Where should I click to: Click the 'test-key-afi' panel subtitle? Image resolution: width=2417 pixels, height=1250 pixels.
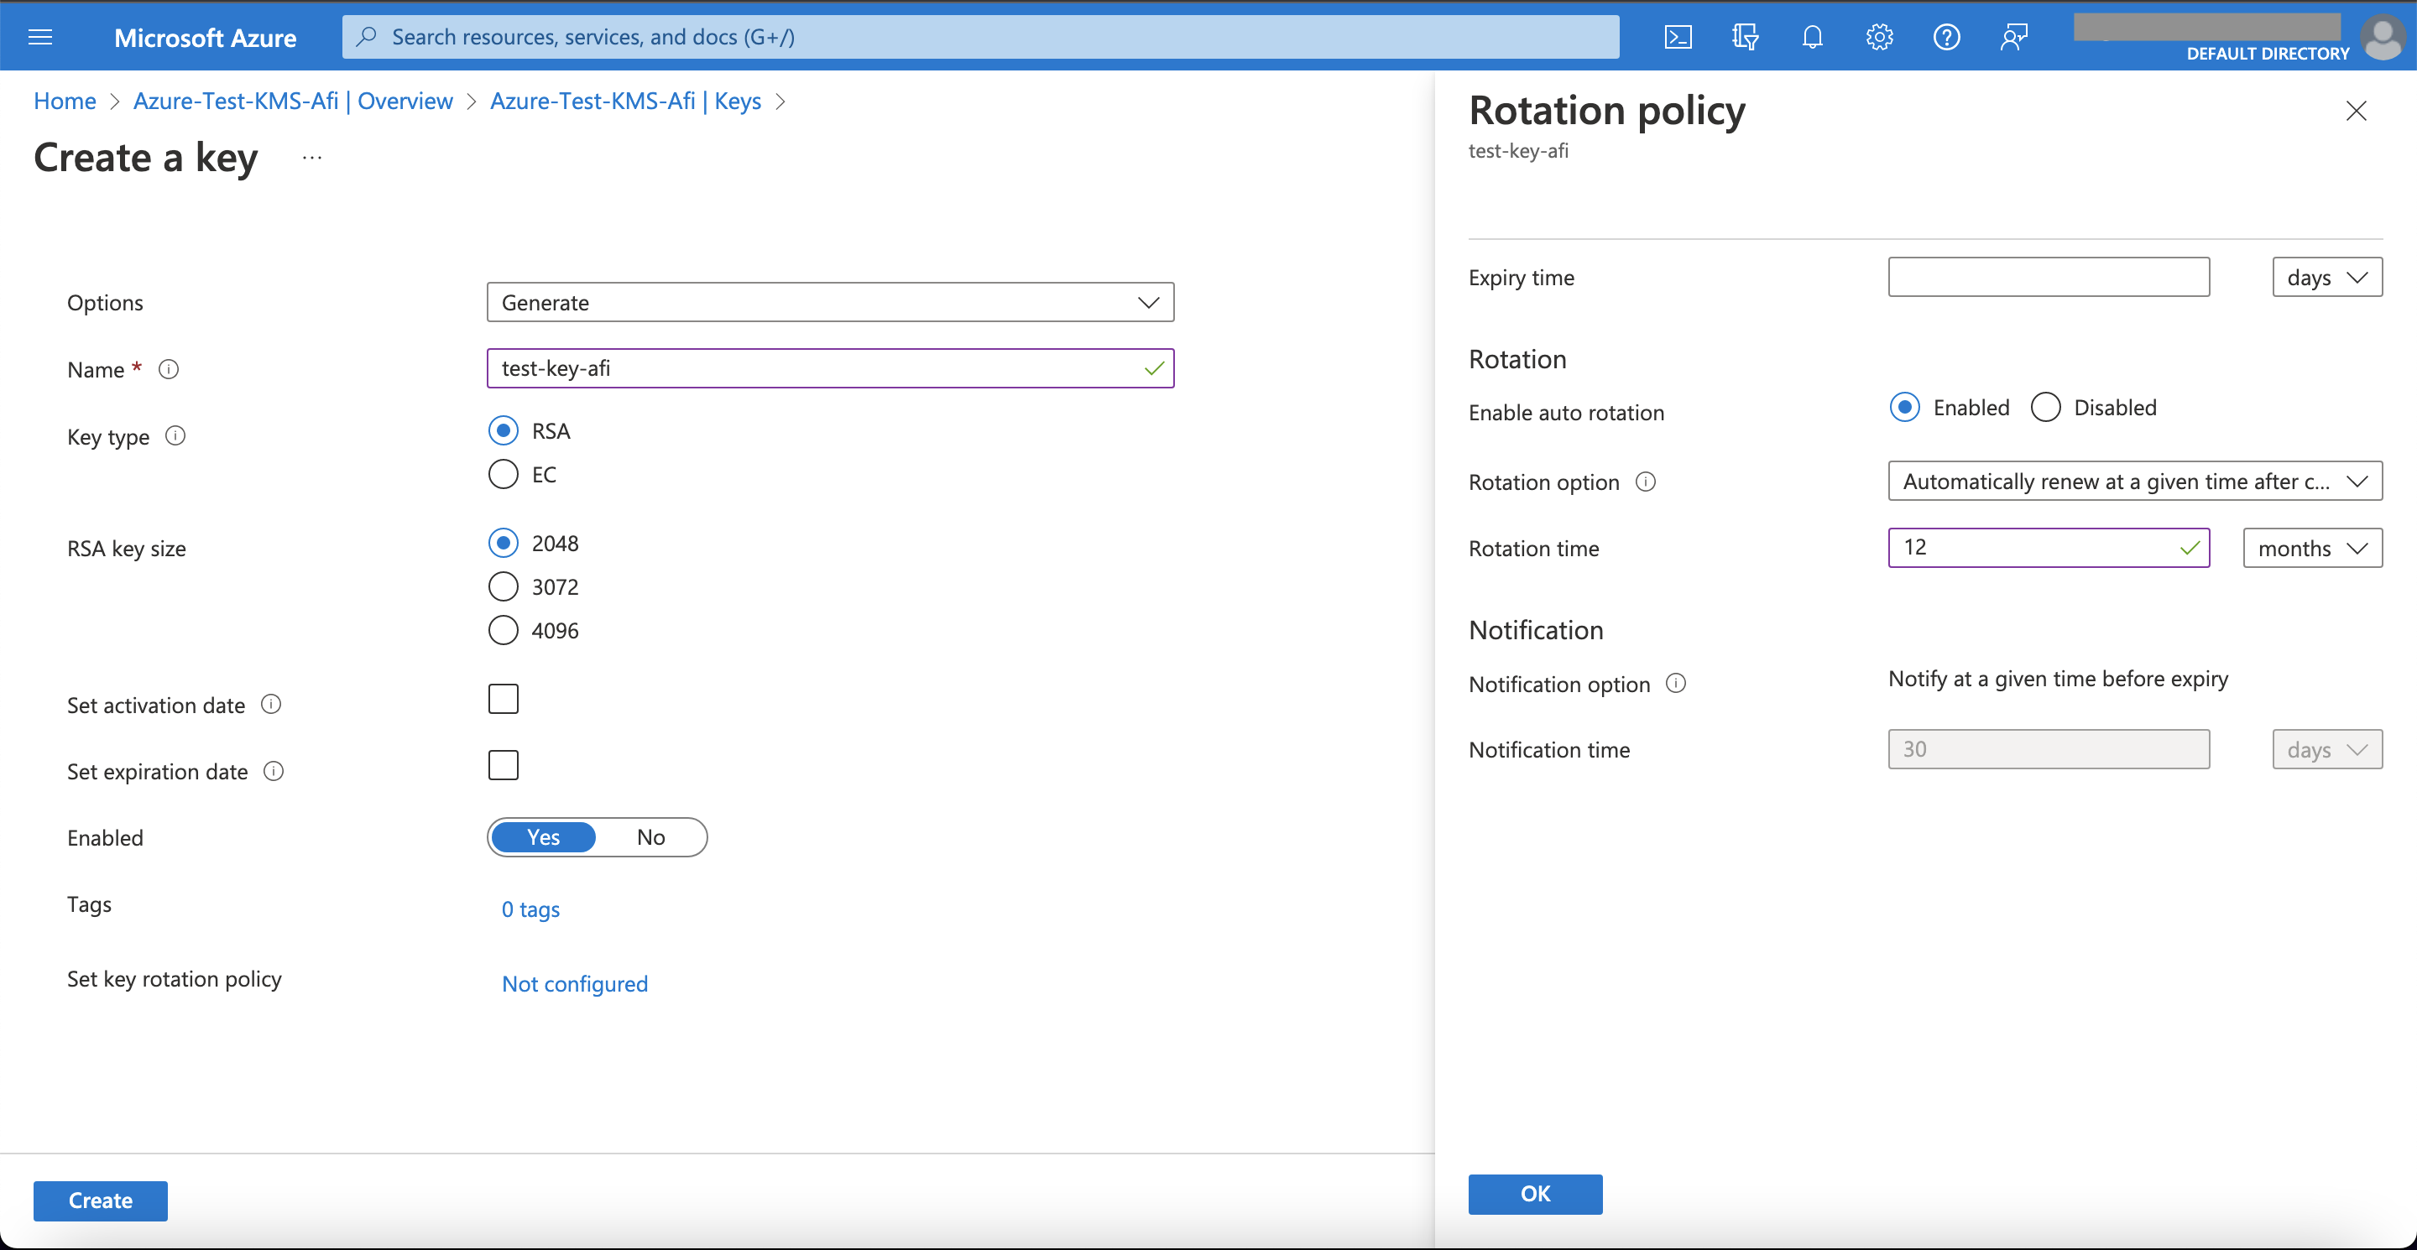pos(1518,151)
